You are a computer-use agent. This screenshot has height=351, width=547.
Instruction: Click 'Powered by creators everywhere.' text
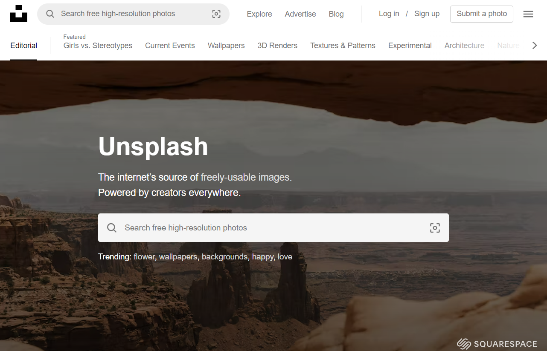click(x=169, y=193)
